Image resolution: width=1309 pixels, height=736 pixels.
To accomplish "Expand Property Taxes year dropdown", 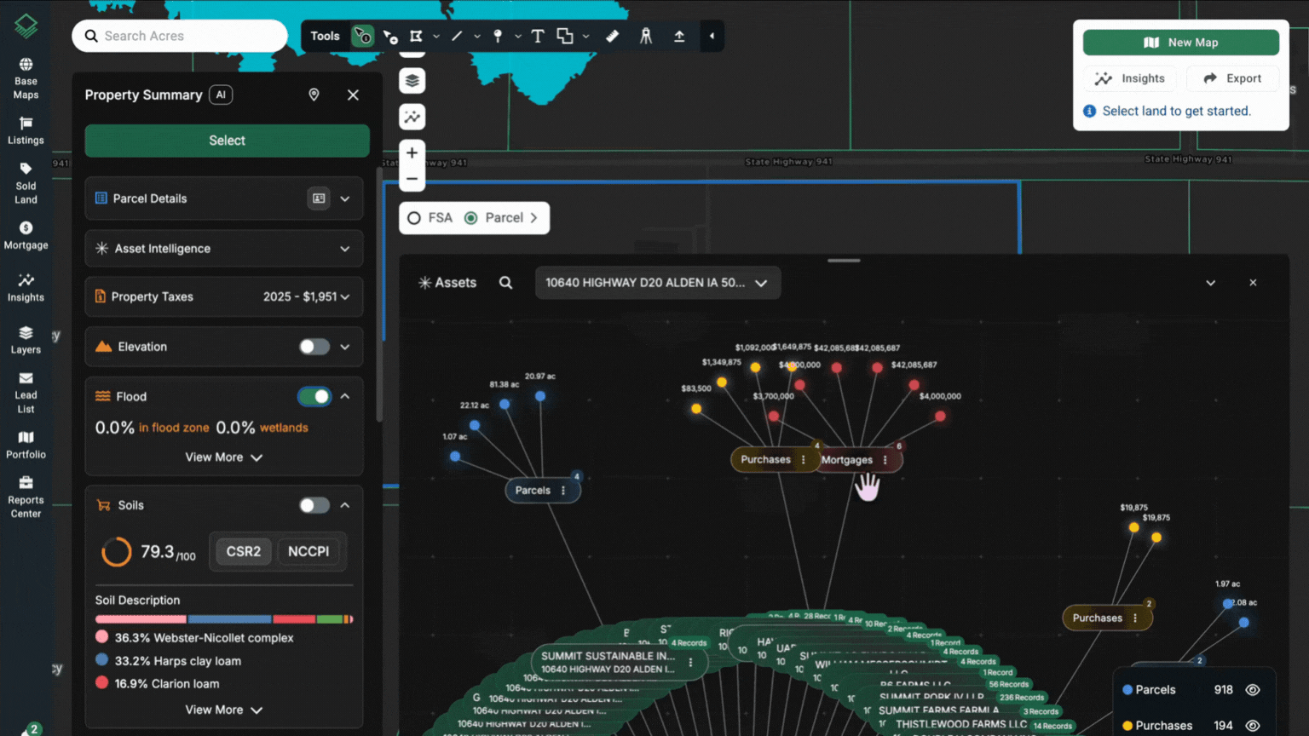I will [x=345, y=296].
